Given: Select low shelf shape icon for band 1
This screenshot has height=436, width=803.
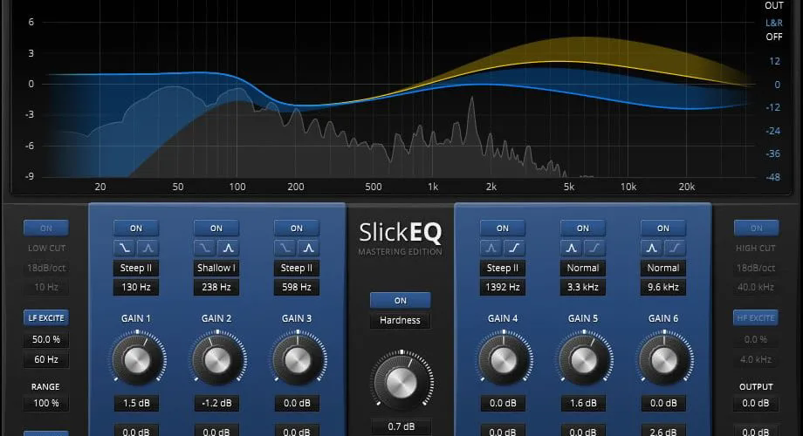Looking at the screenshot, I should tap(125, 249).
